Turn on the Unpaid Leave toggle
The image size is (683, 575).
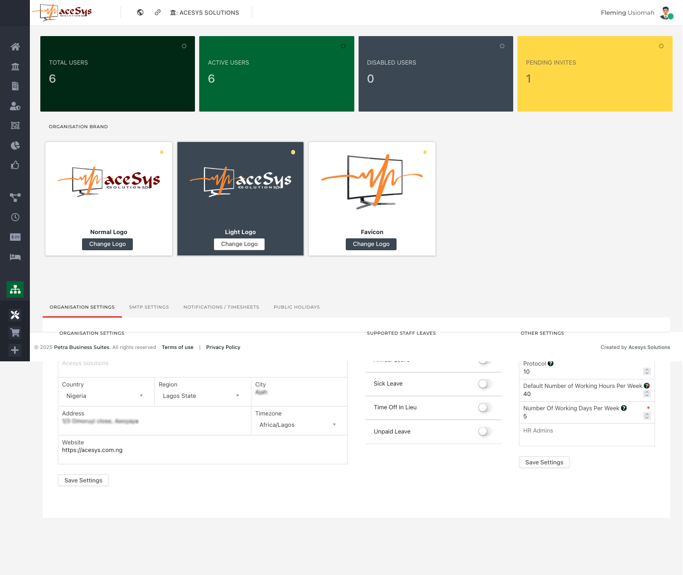pyautogui.click(x=485, y=431)
